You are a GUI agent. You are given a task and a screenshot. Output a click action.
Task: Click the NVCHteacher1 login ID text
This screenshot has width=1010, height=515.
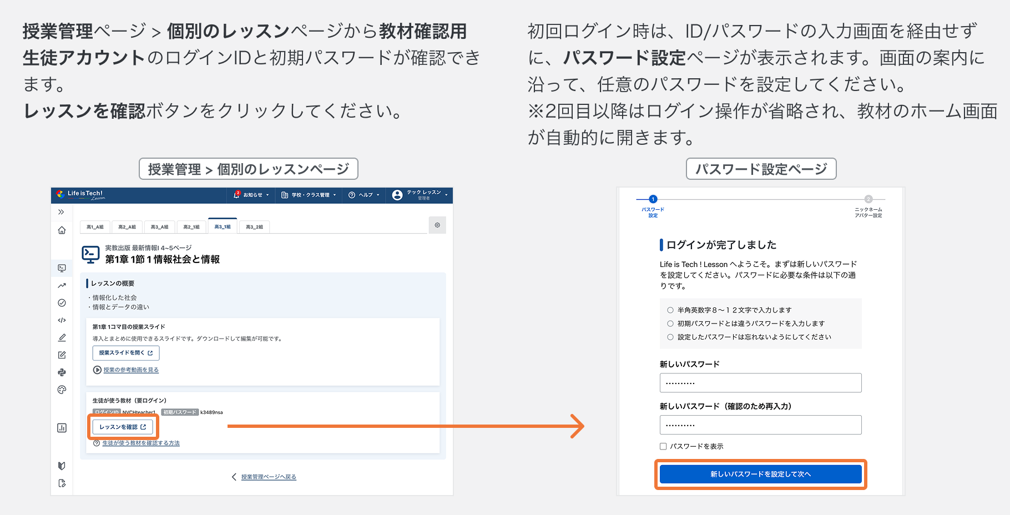click(x=139, y=412)
